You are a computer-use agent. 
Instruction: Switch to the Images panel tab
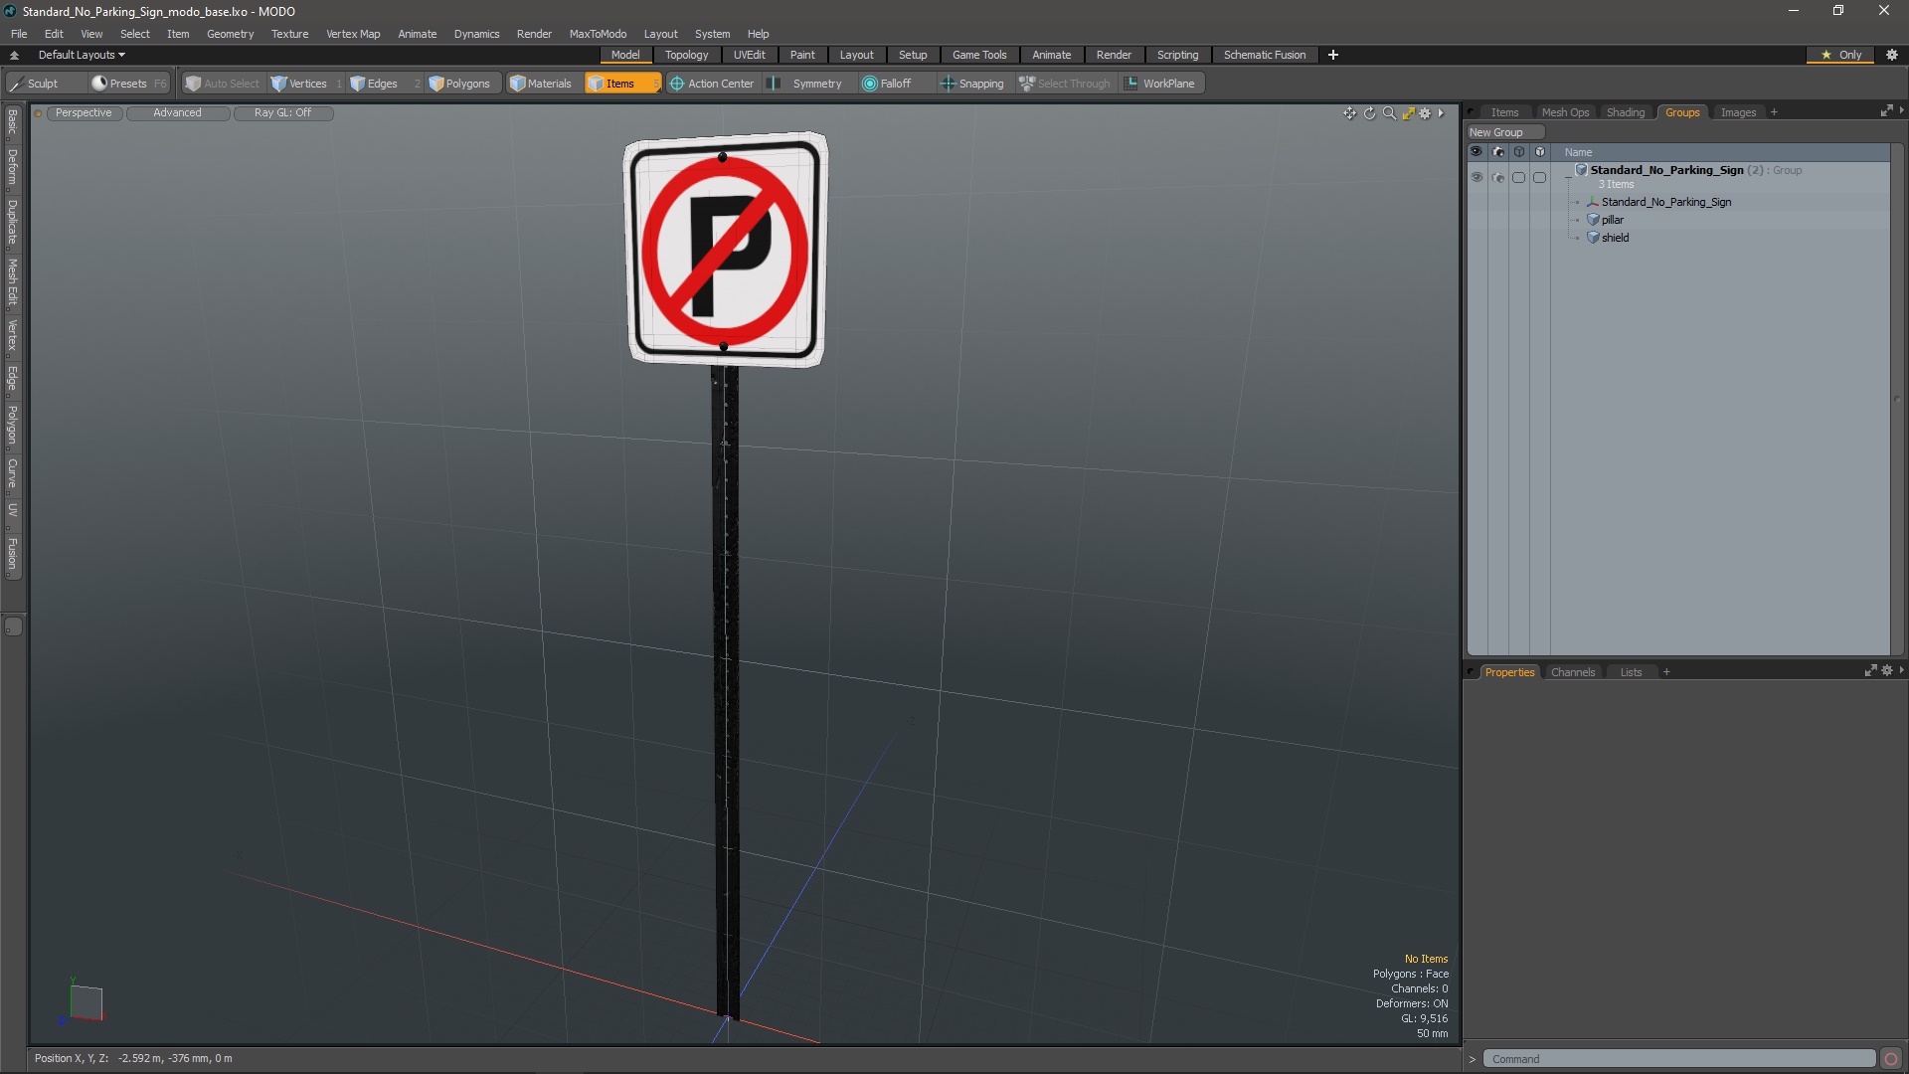pyautogui.click(x=1738, y=112)
